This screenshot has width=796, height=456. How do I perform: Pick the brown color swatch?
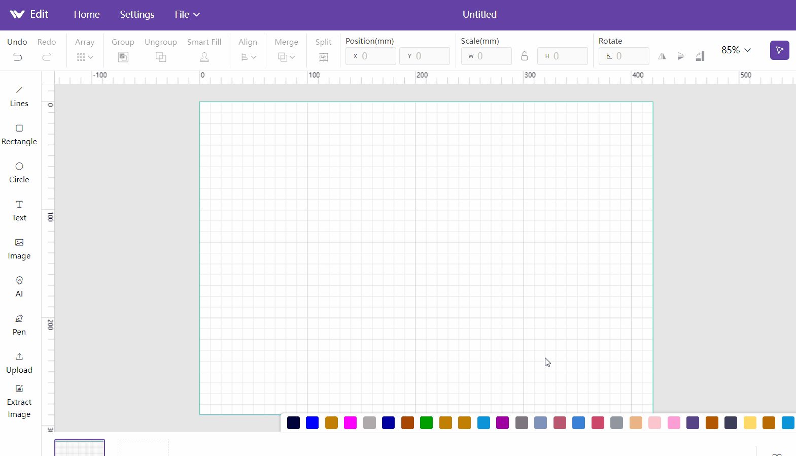[407, 422]
